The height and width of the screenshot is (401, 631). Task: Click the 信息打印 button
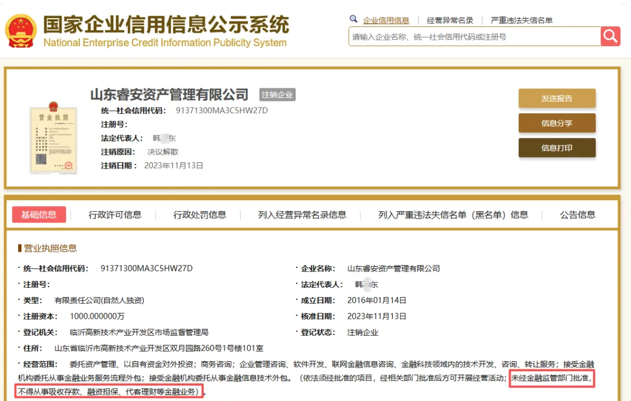coord(557,148)
